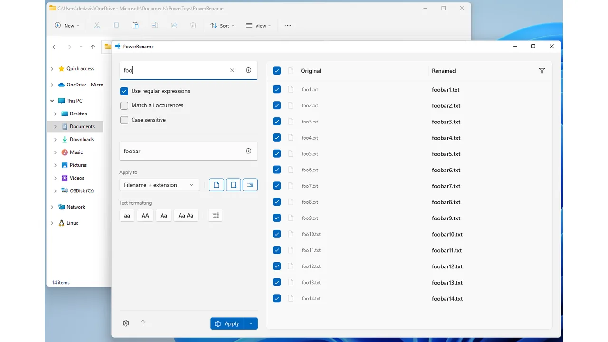
Task: Apply title case 'Aa' formatting
Action: (163, 216)
